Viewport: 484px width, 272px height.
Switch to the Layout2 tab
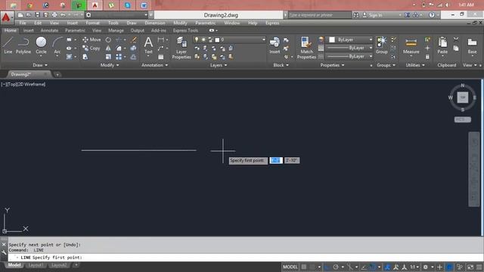tap(59, 265)
